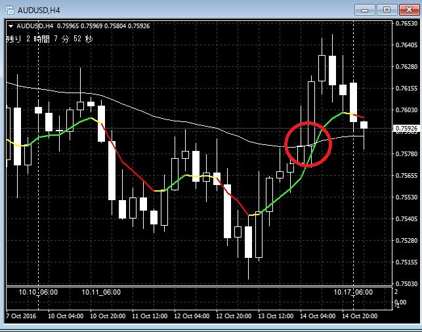Screen dimensions: 422x332
Task: Click the remaining time text 残り 2 時間 7 分 52 秒
Action: (49, 39)
